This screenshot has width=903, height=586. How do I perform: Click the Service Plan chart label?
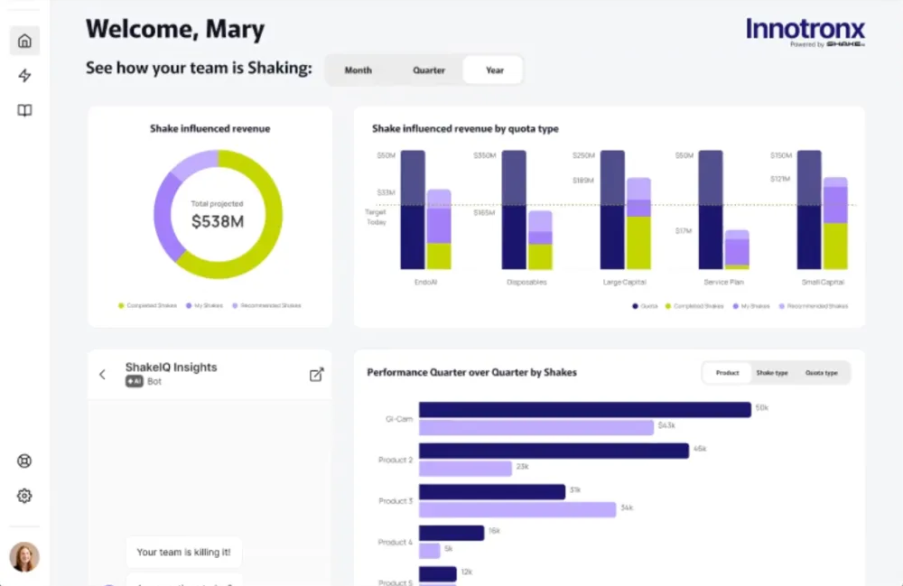coord(724,282)
